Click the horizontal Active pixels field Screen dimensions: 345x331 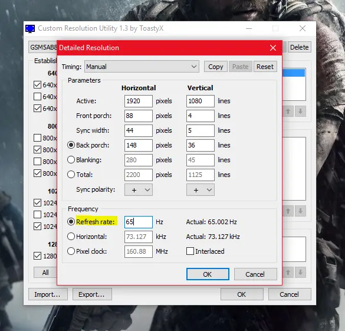[x=139, y=101]
